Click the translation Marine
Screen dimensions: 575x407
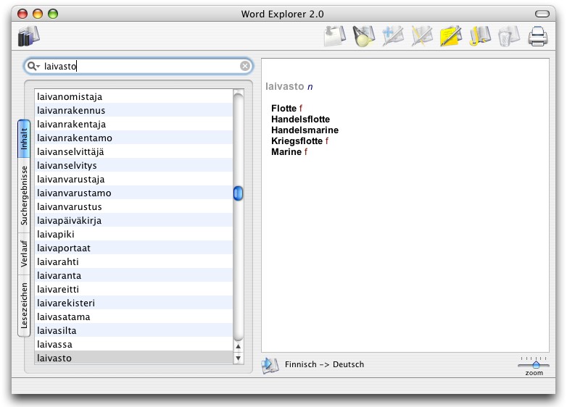point(286,151)
